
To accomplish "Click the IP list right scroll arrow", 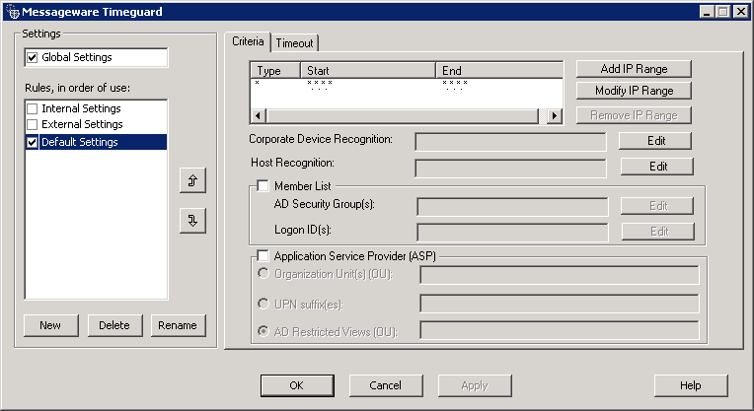I will [555, 115].
